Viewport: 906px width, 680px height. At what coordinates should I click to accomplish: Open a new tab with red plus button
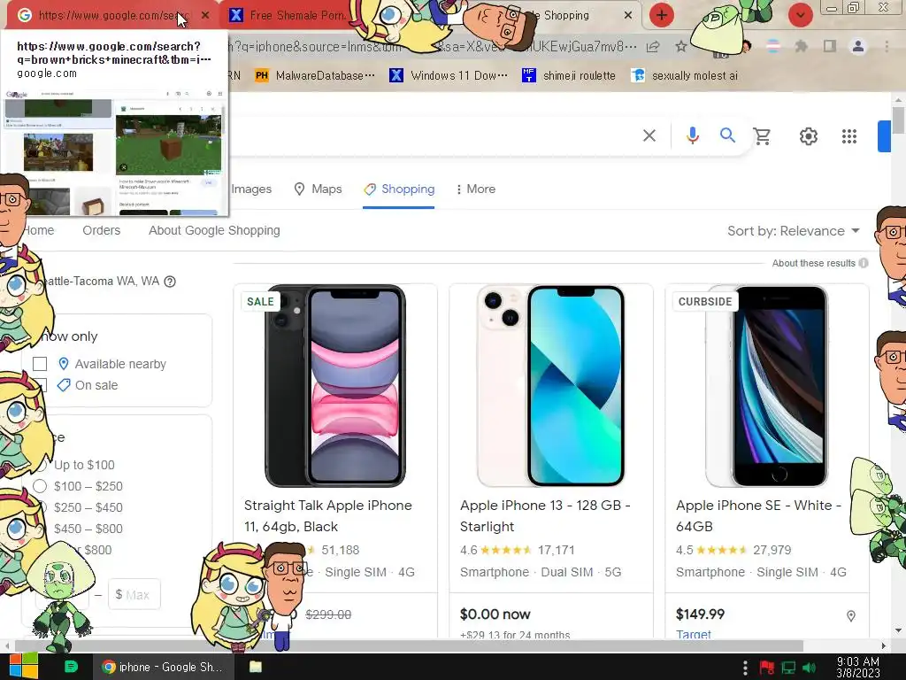point(662,15)
